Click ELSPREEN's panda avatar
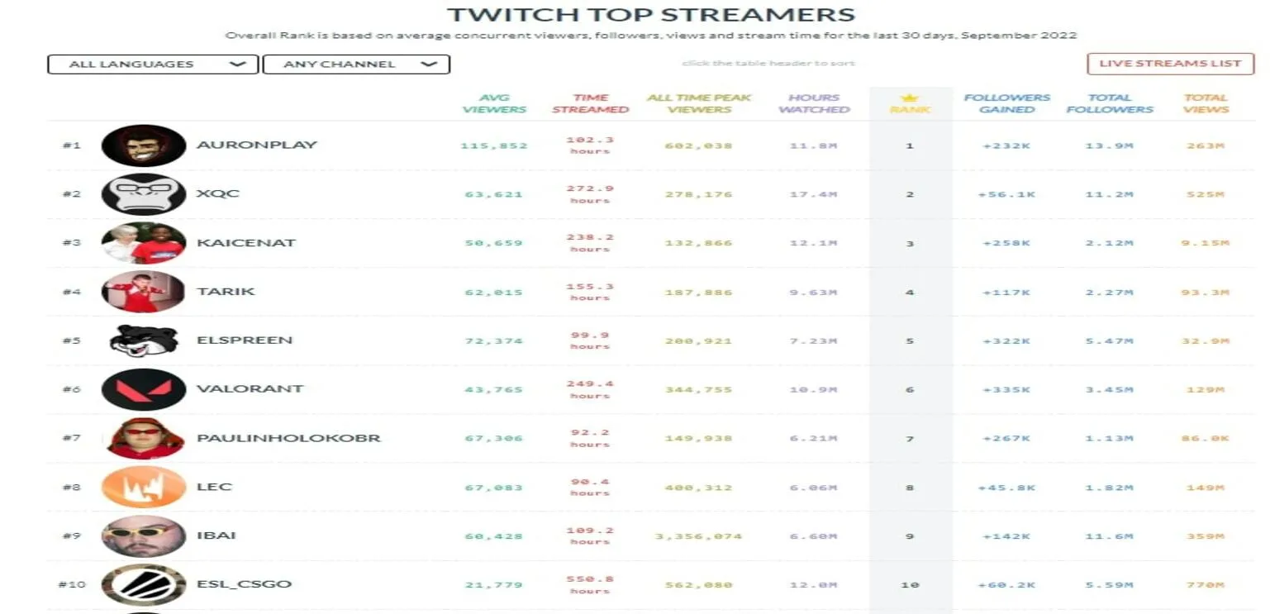 click(142, 340)
